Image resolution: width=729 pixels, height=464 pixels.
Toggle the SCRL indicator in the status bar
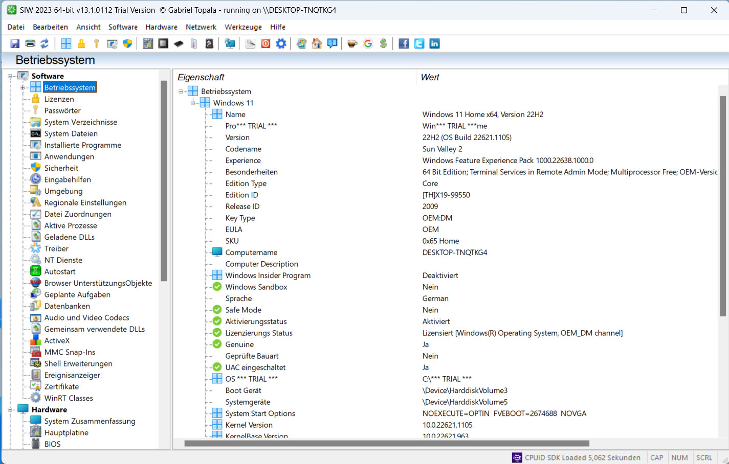click(704, 457)
